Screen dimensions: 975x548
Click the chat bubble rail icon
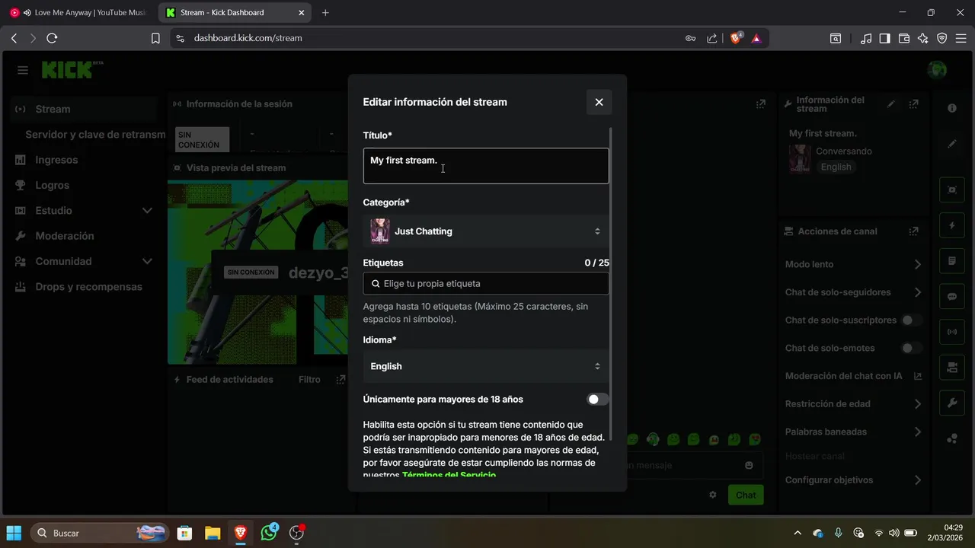click(x=952, y=297)
